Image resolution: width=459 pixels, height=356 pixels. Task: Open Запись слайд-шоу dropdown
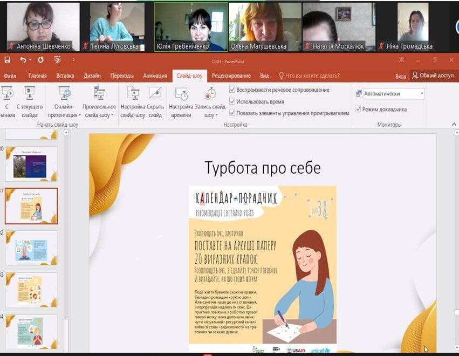pyautogui.click(x=211, y=102)
